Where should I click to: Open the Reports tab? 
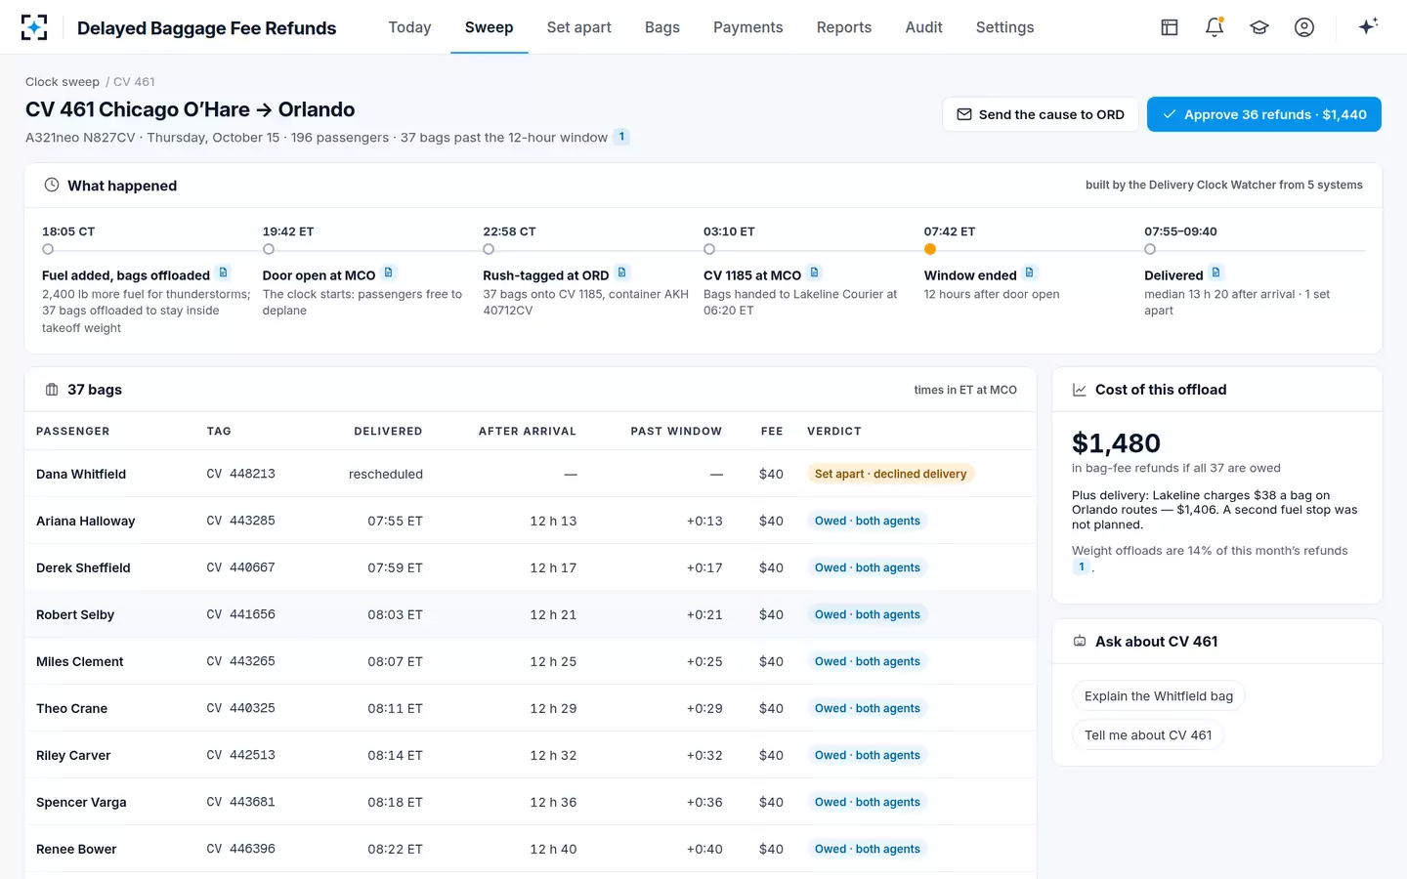843,27
